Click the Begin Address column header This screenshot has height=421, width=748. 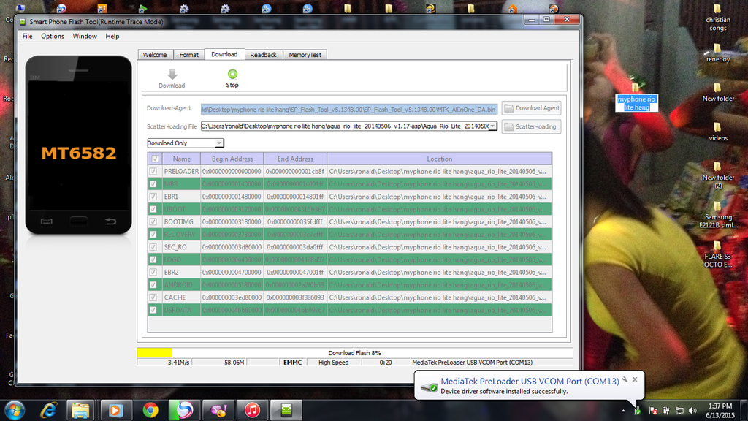(x=232, y=159)
